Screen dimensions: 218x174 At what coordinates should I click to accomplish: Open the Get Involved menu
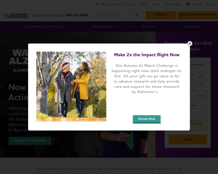[x=192, y=26]
